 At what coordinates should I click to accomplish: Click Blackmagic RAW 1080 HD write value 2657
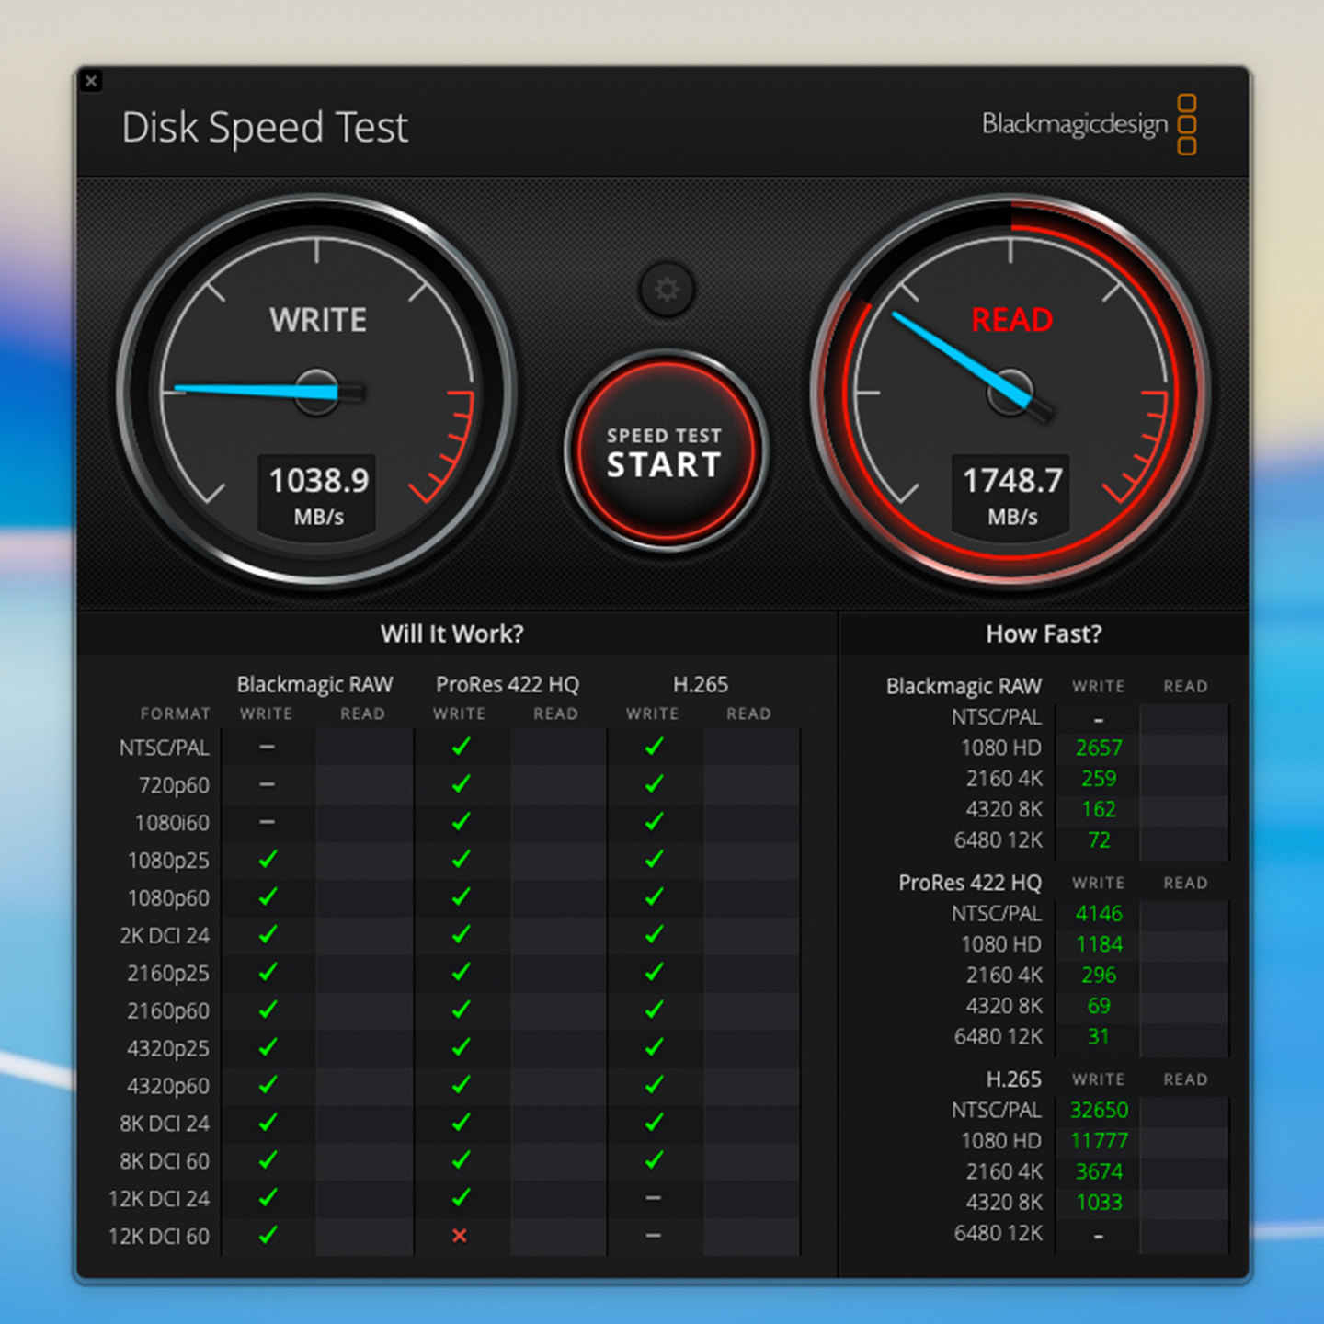[x=1099, y=748]
